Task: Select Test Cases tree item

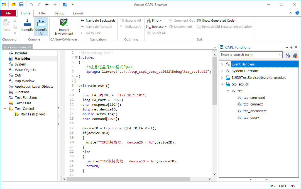Action: (x=23, y=103)
